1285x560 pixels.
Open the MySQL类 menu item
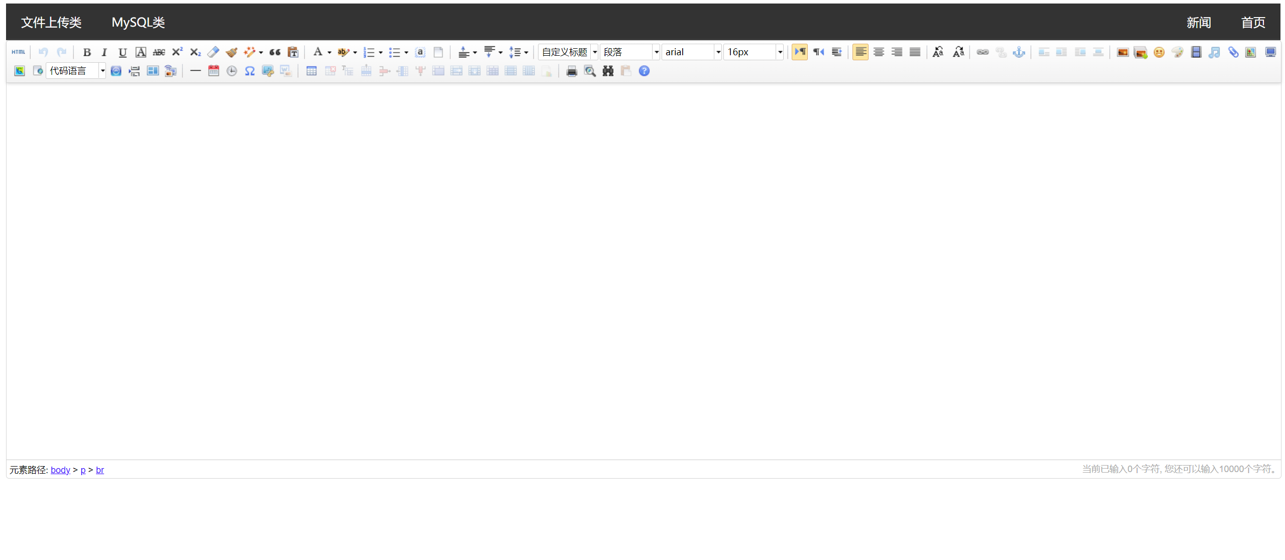[x=138, y=23]
